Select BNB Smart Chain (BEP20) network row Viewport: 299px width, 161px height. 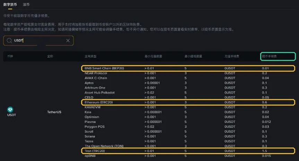[x=188, y=68]
